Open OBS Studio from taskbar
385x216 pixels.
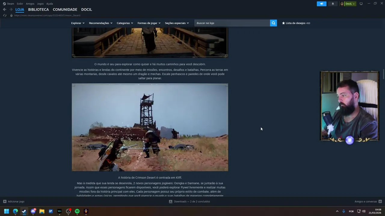pos(68,211)
